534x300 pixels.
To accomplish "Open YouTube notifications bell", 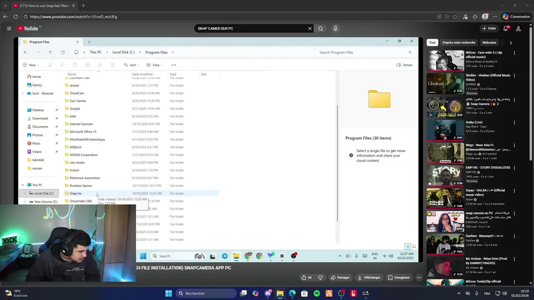I will click(x=506, y=28).
